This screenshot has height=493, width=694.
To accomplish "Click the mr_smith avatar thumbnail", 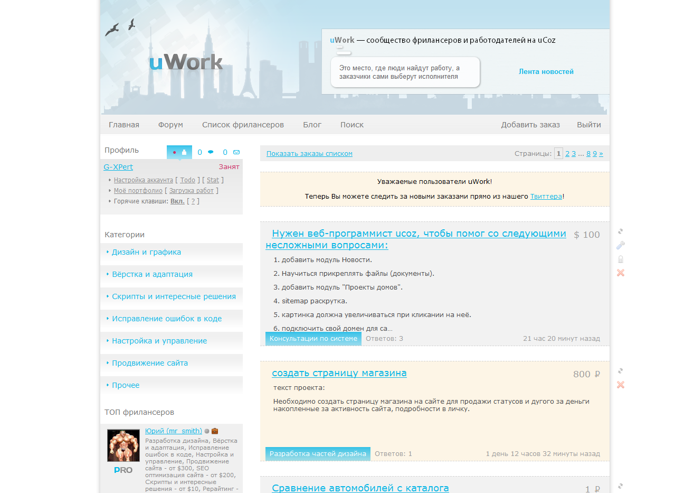I will pos(123,445).
